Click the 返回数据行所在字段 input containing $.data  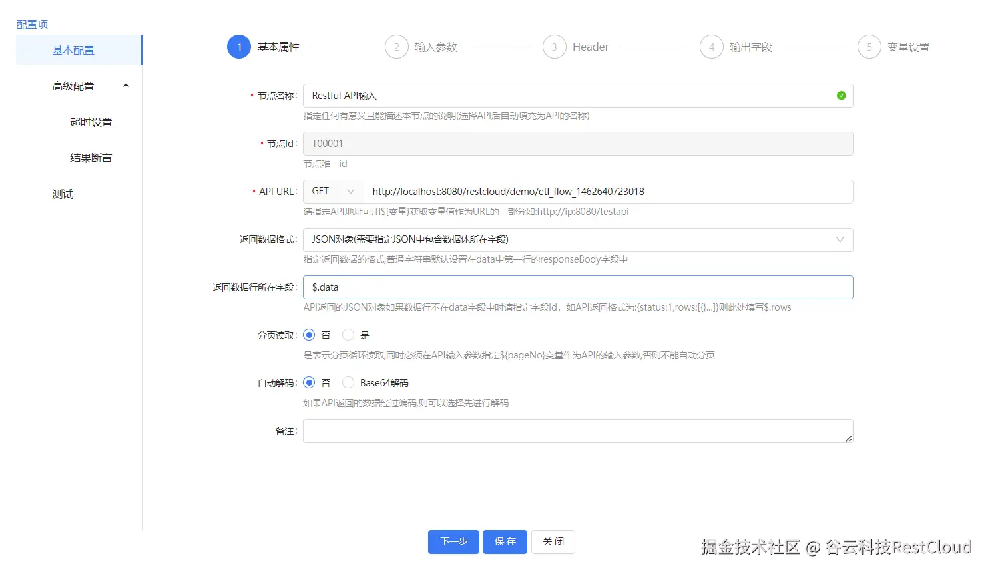click(x=578, y=287)
